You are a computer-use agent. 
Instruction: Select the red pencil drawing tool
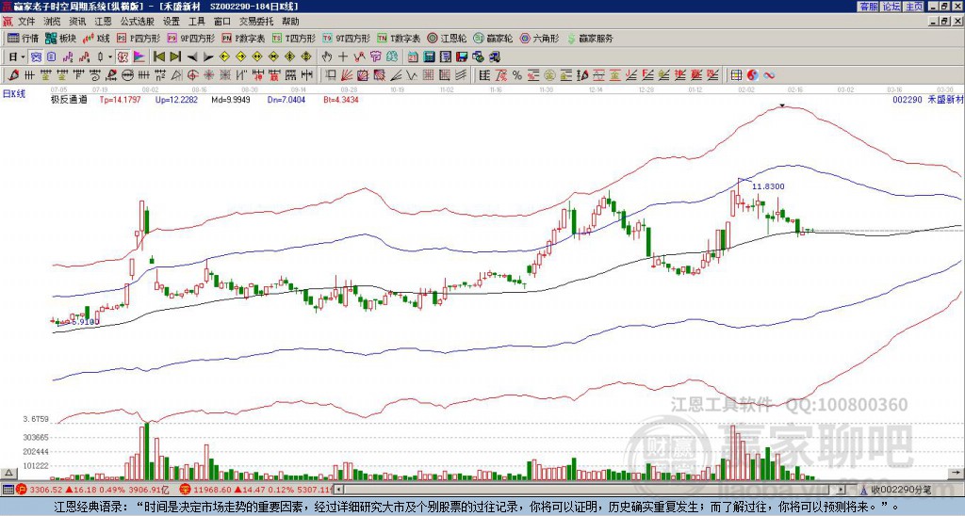tap(12, 75)
